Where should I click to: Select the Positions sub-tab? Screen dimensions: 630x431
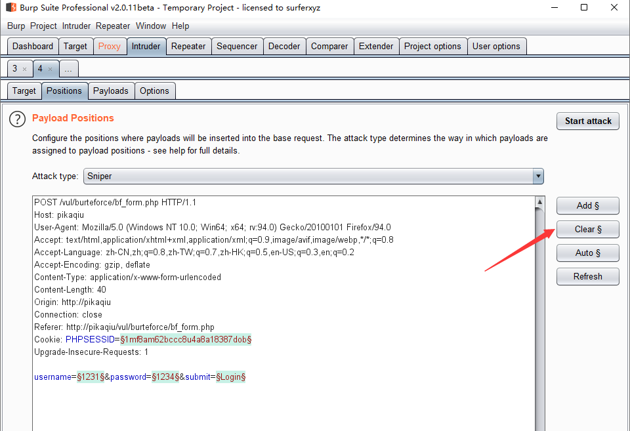coord(64,91)
